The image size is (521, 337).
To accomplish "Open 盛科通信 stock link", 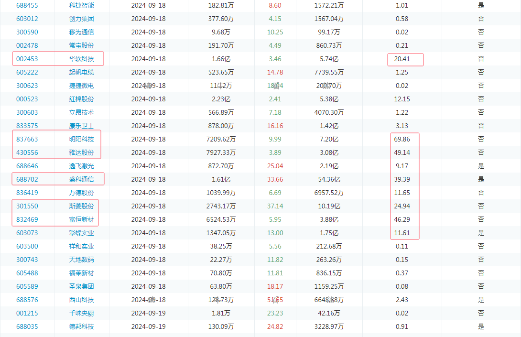I will (81, 179).
